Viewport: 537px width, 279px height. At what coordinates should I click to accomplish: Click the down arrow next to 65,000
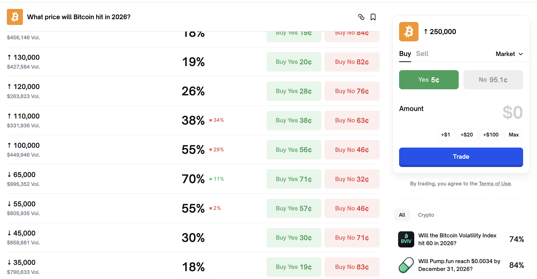pos(10,175)
